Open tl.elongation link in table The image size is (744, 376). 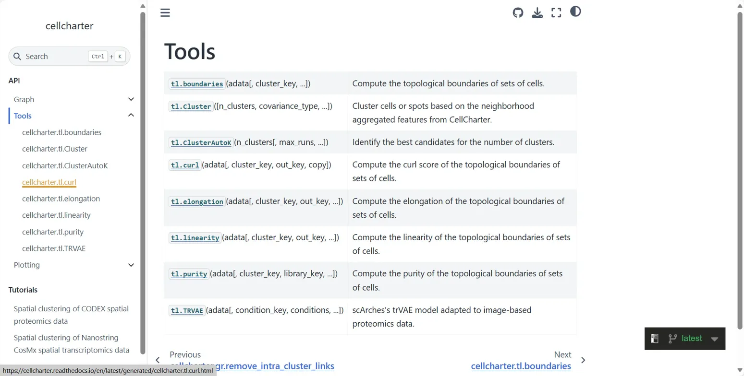(x=197, y=202)
